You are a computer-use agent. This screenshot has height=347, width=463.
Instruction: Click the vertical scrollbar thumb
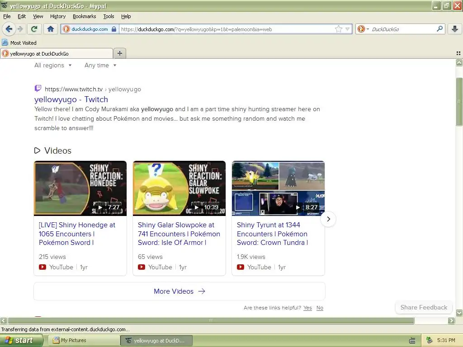[x=459, y=102]
